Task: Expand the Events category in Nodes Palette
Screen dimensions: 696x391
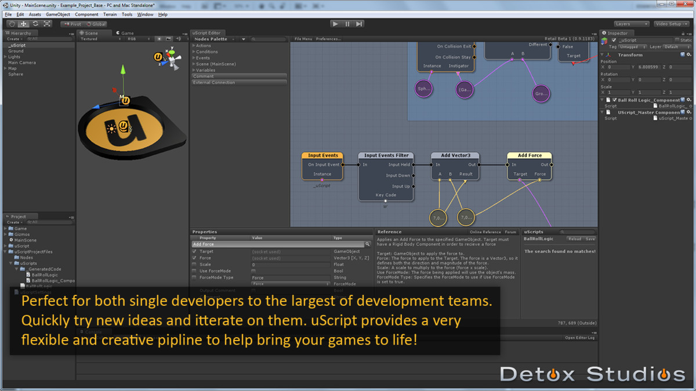Action: pos(194,58)
